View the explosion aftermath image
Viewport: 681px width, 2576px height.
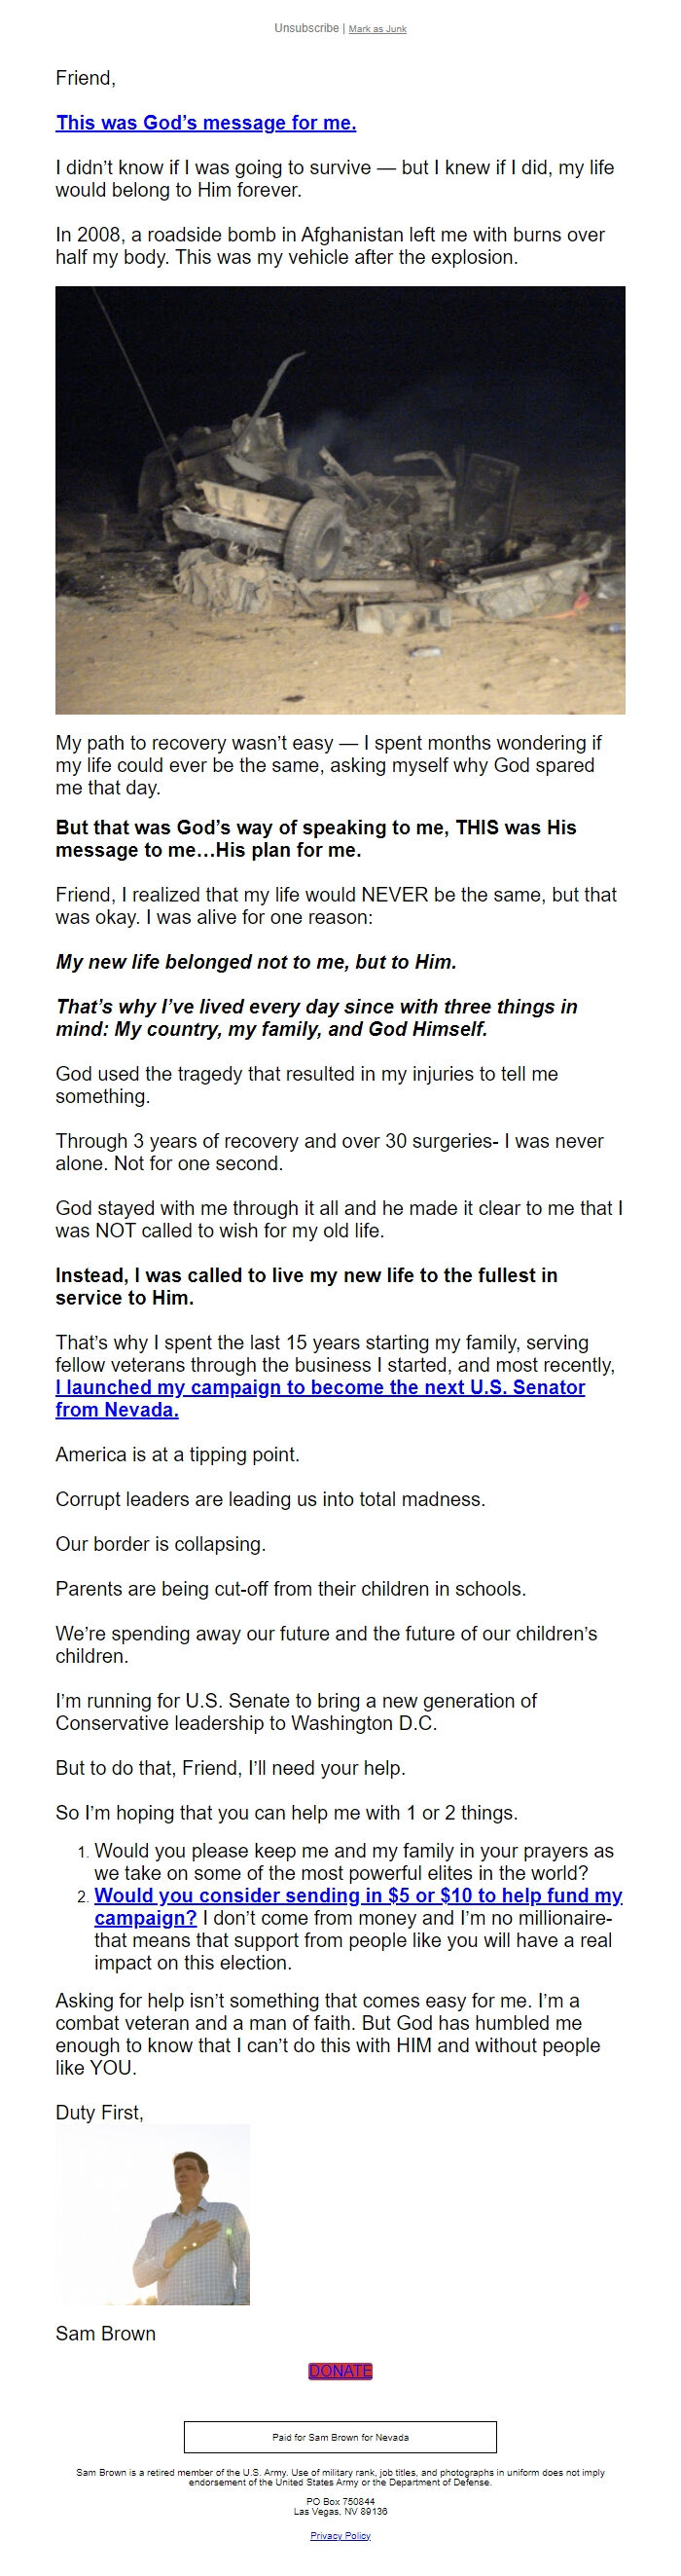click(x=340, y=495)
